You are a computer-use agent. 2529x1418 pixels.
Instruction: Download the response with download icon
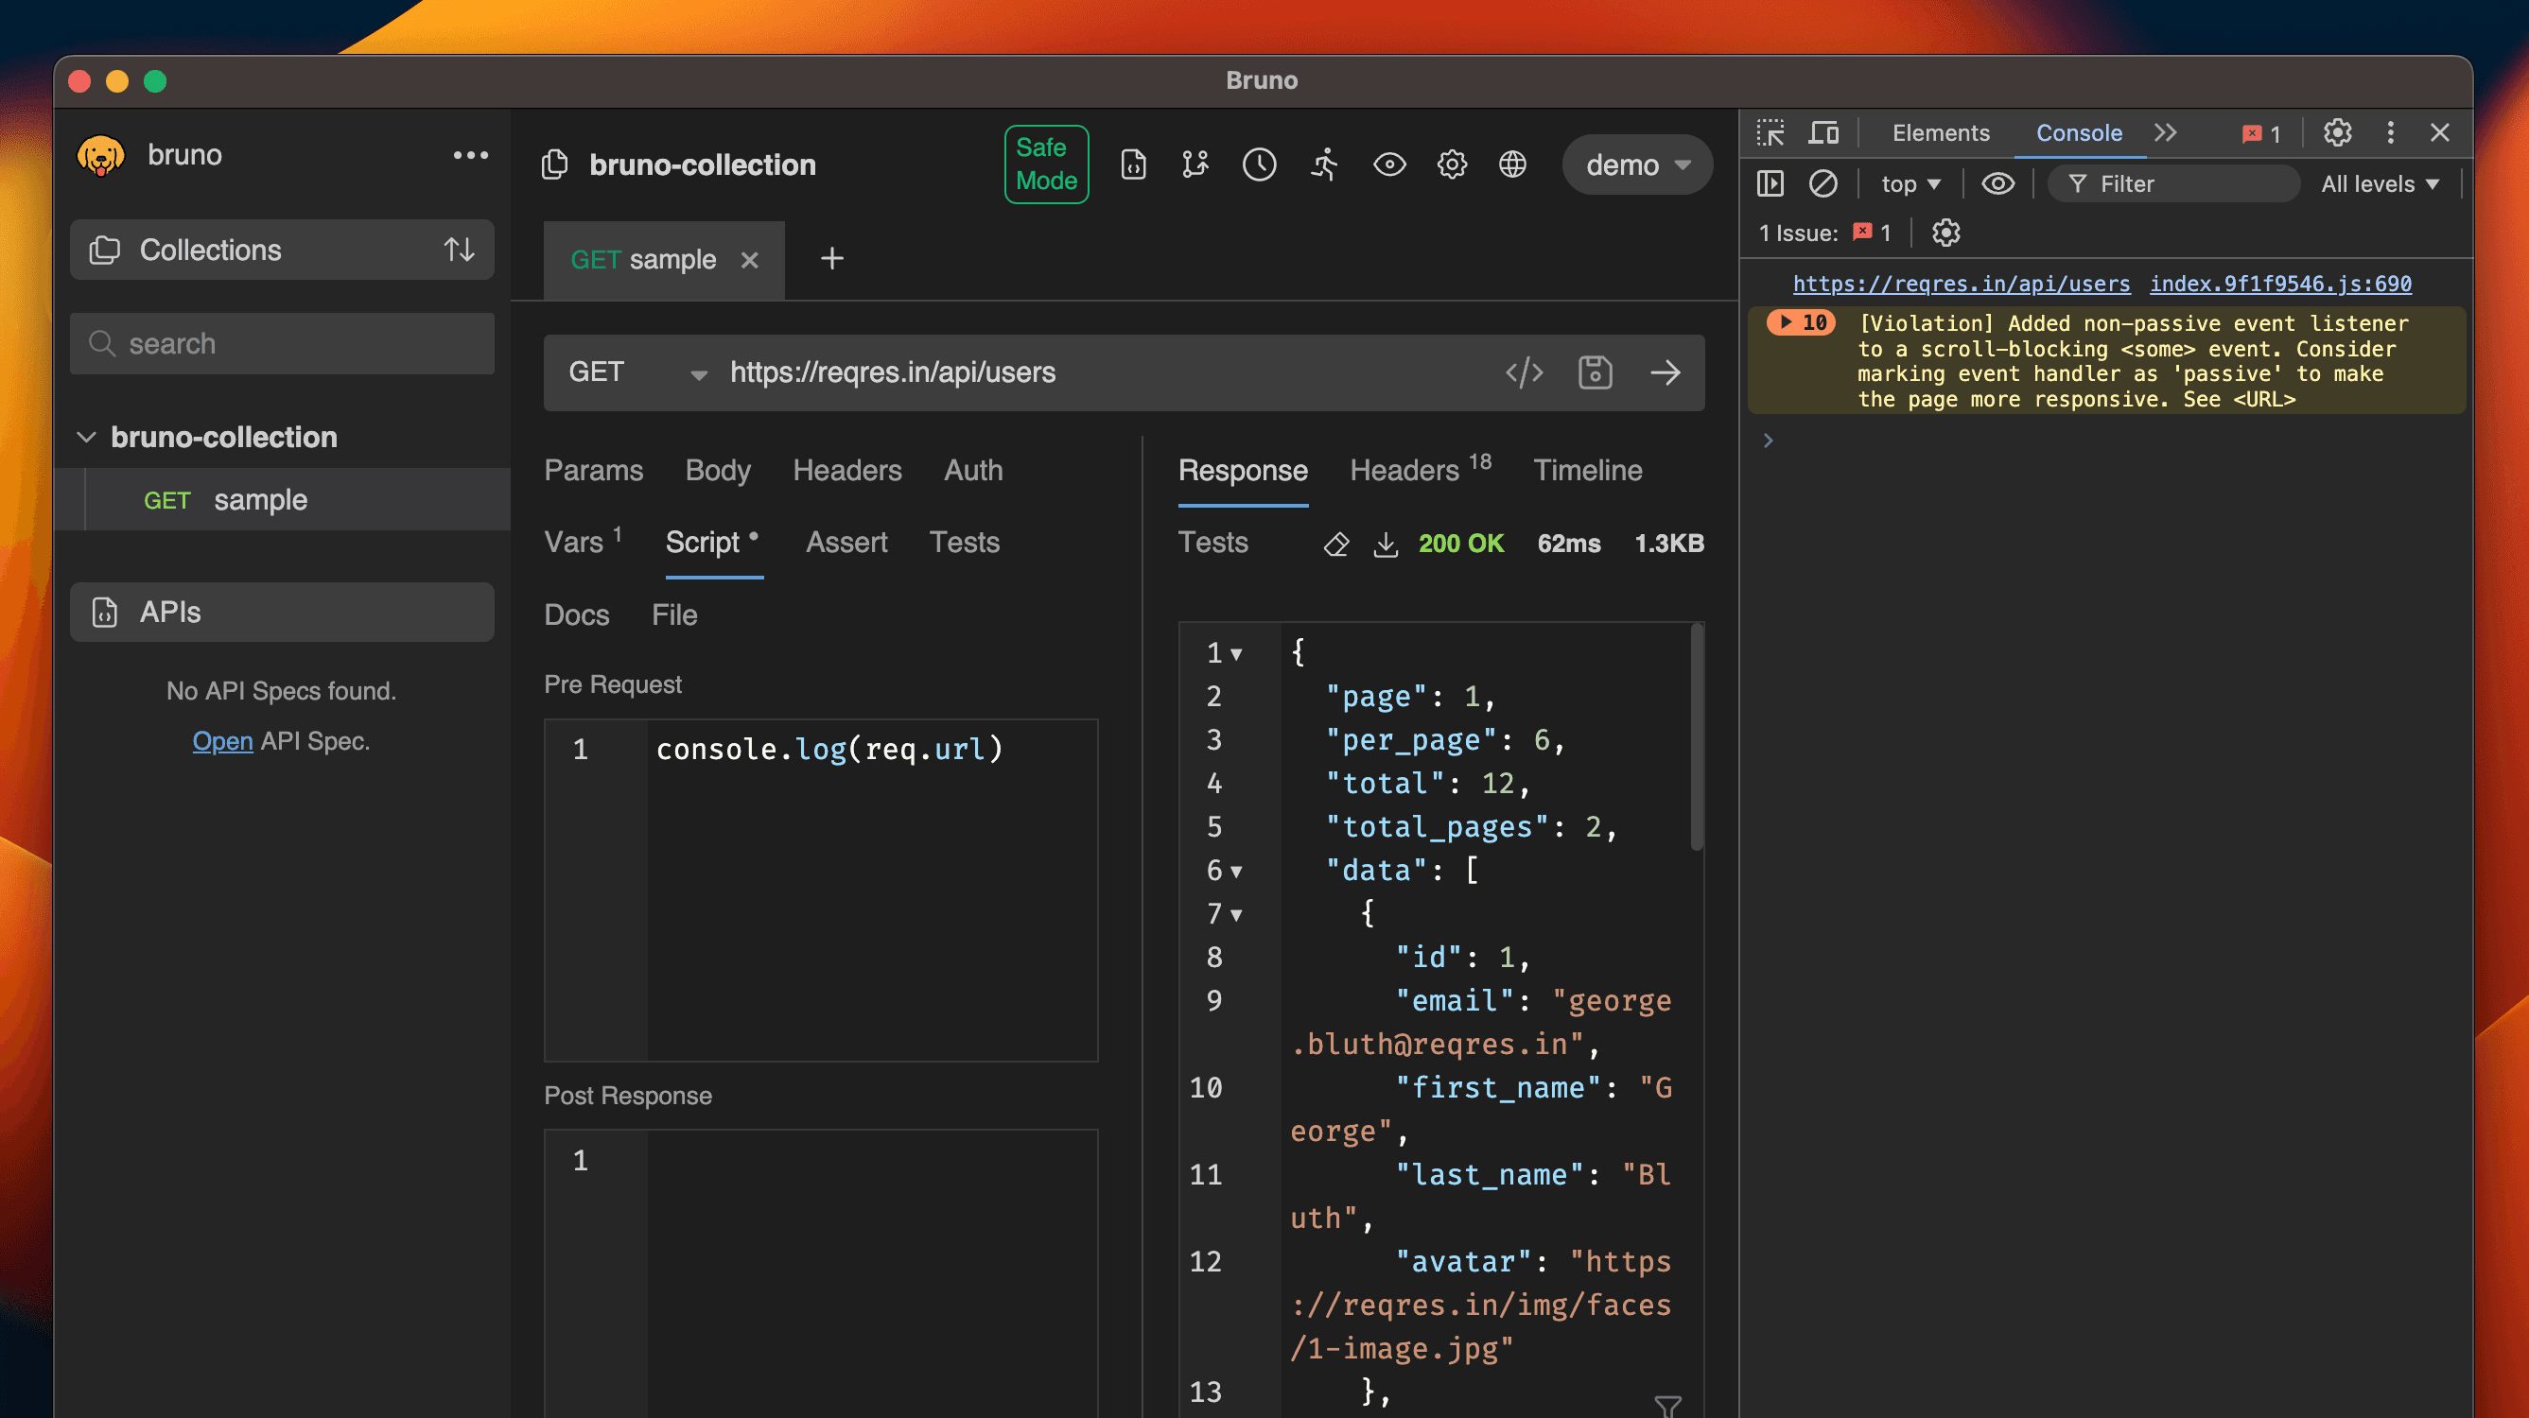click(1386, 544)
